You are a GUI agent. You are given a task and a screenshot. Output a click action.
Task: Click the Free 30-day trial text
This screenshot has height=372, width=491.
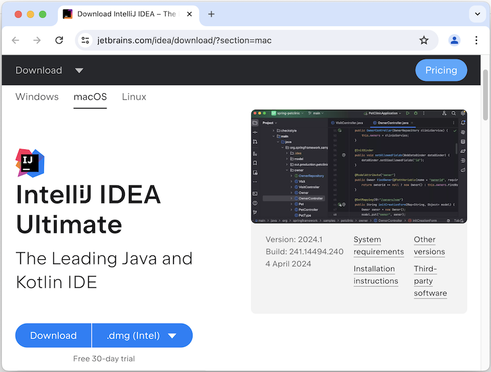click(x=104, y=359)
